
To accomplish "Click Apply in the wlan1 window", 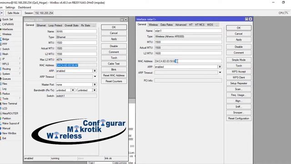I will [x=239, y=40].
